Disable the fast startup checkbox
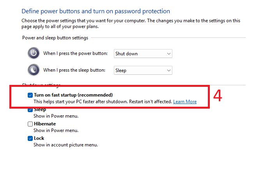This screenshot has width=257, height=169. (30, 95)
